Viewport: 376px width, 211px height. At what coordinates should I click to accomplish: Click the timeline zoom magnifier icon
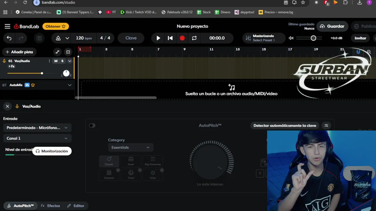(x=369, y=52)
